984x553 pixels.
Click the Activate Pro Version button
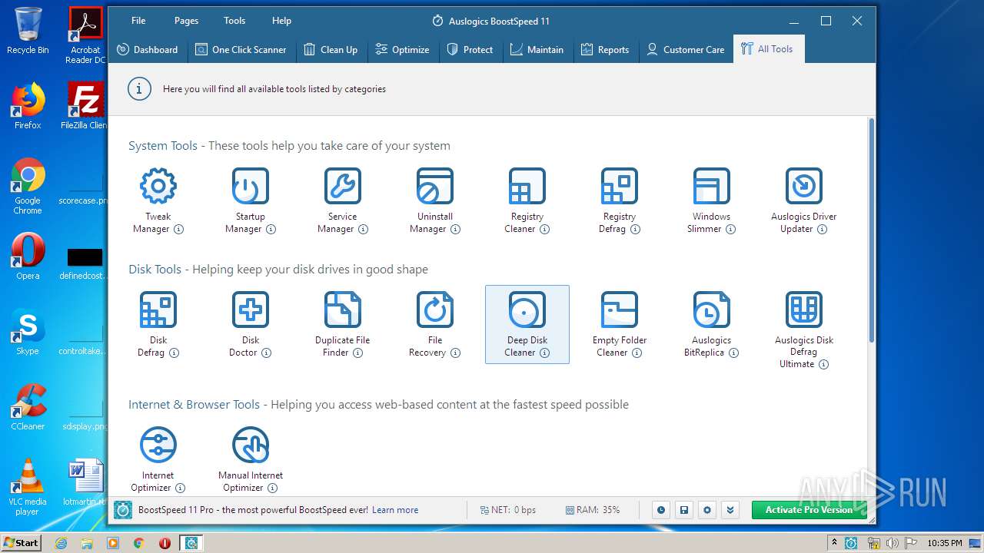point(809,510)
